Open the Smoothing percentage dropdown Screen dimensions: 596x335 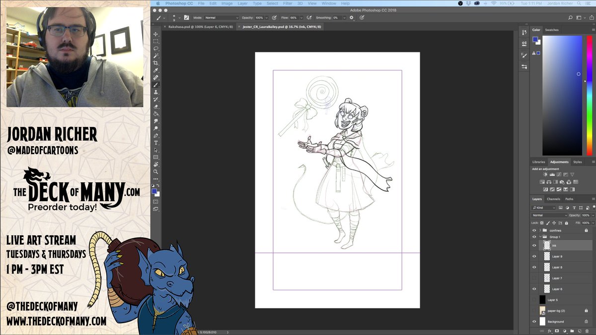click(x=344, y=17)
